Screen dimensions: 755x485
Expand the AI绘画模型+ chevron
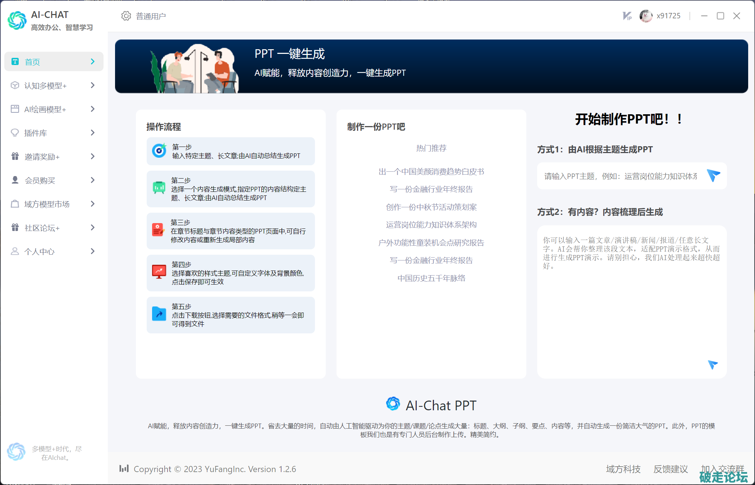point(93,109)
